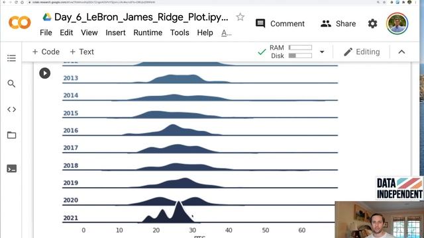424x238 pixels.
Task: Add a new Code cell
Action: coord(46,52)
